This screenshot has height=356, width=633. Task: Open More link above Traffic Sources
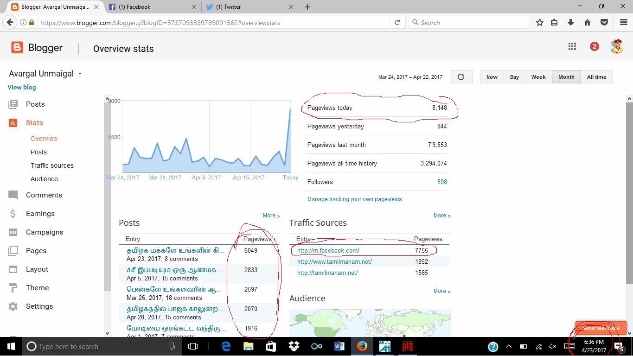tap(442, 216)
